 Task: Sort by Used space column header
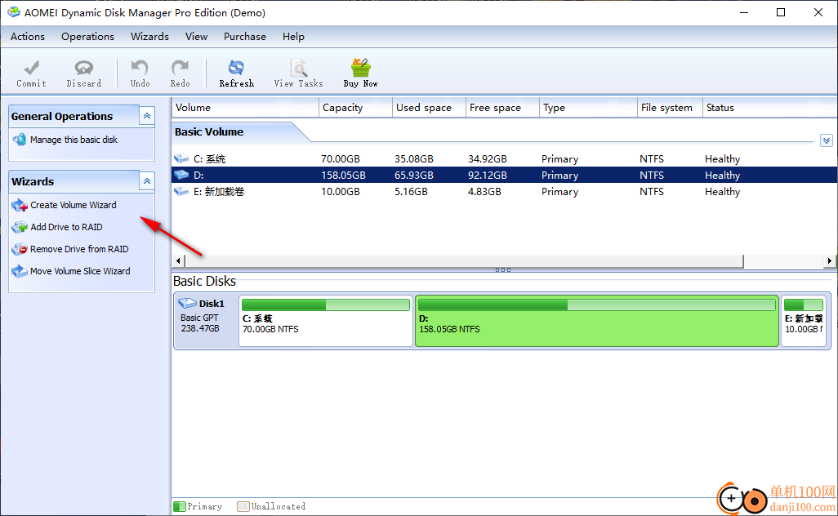pyautogui.click(x=429, y=108)
